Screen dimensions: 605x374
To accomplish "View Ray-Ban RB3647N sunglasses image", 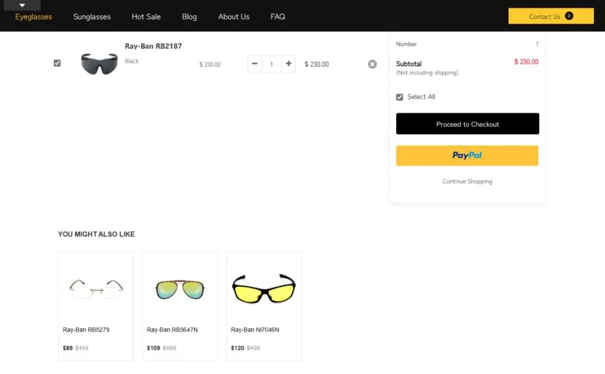I will pyautogui.click(x=180, y=289).
